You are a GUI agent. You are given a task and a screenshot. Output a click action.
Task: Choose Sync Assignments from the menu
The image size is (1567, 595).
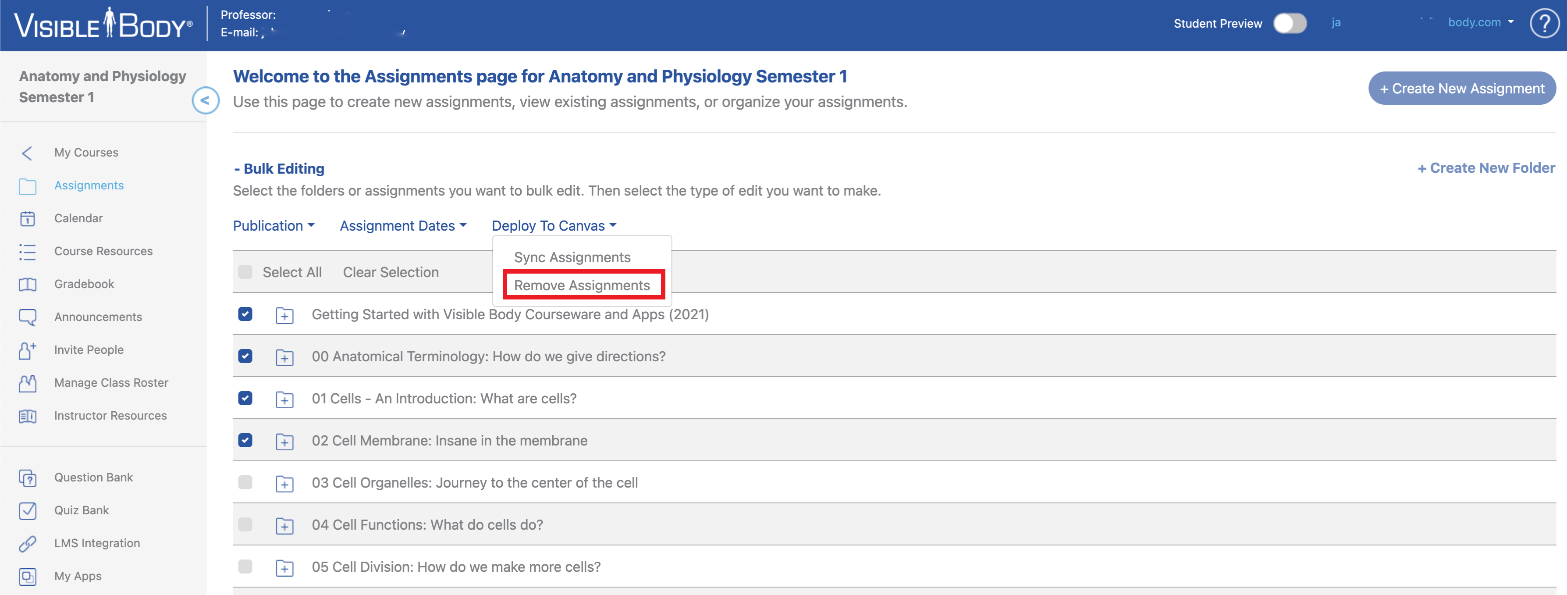click(x=571, y=257)
